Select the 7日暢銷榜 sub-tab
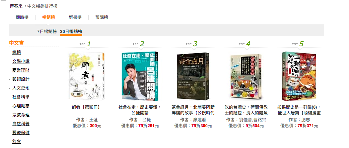 pos(47,31)
